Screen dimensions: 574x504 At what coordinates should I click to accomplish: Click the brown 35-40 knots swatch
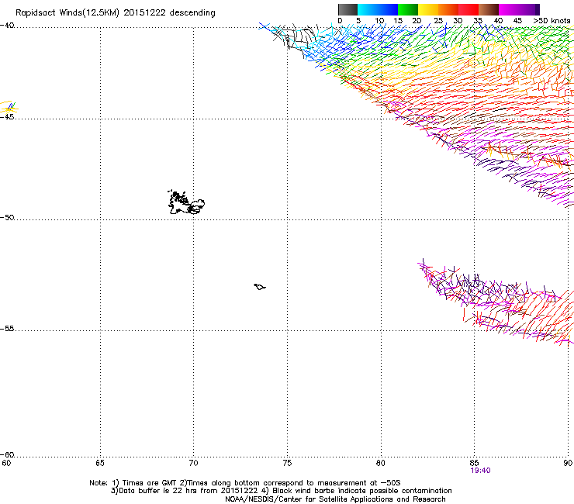click(489, 9)
